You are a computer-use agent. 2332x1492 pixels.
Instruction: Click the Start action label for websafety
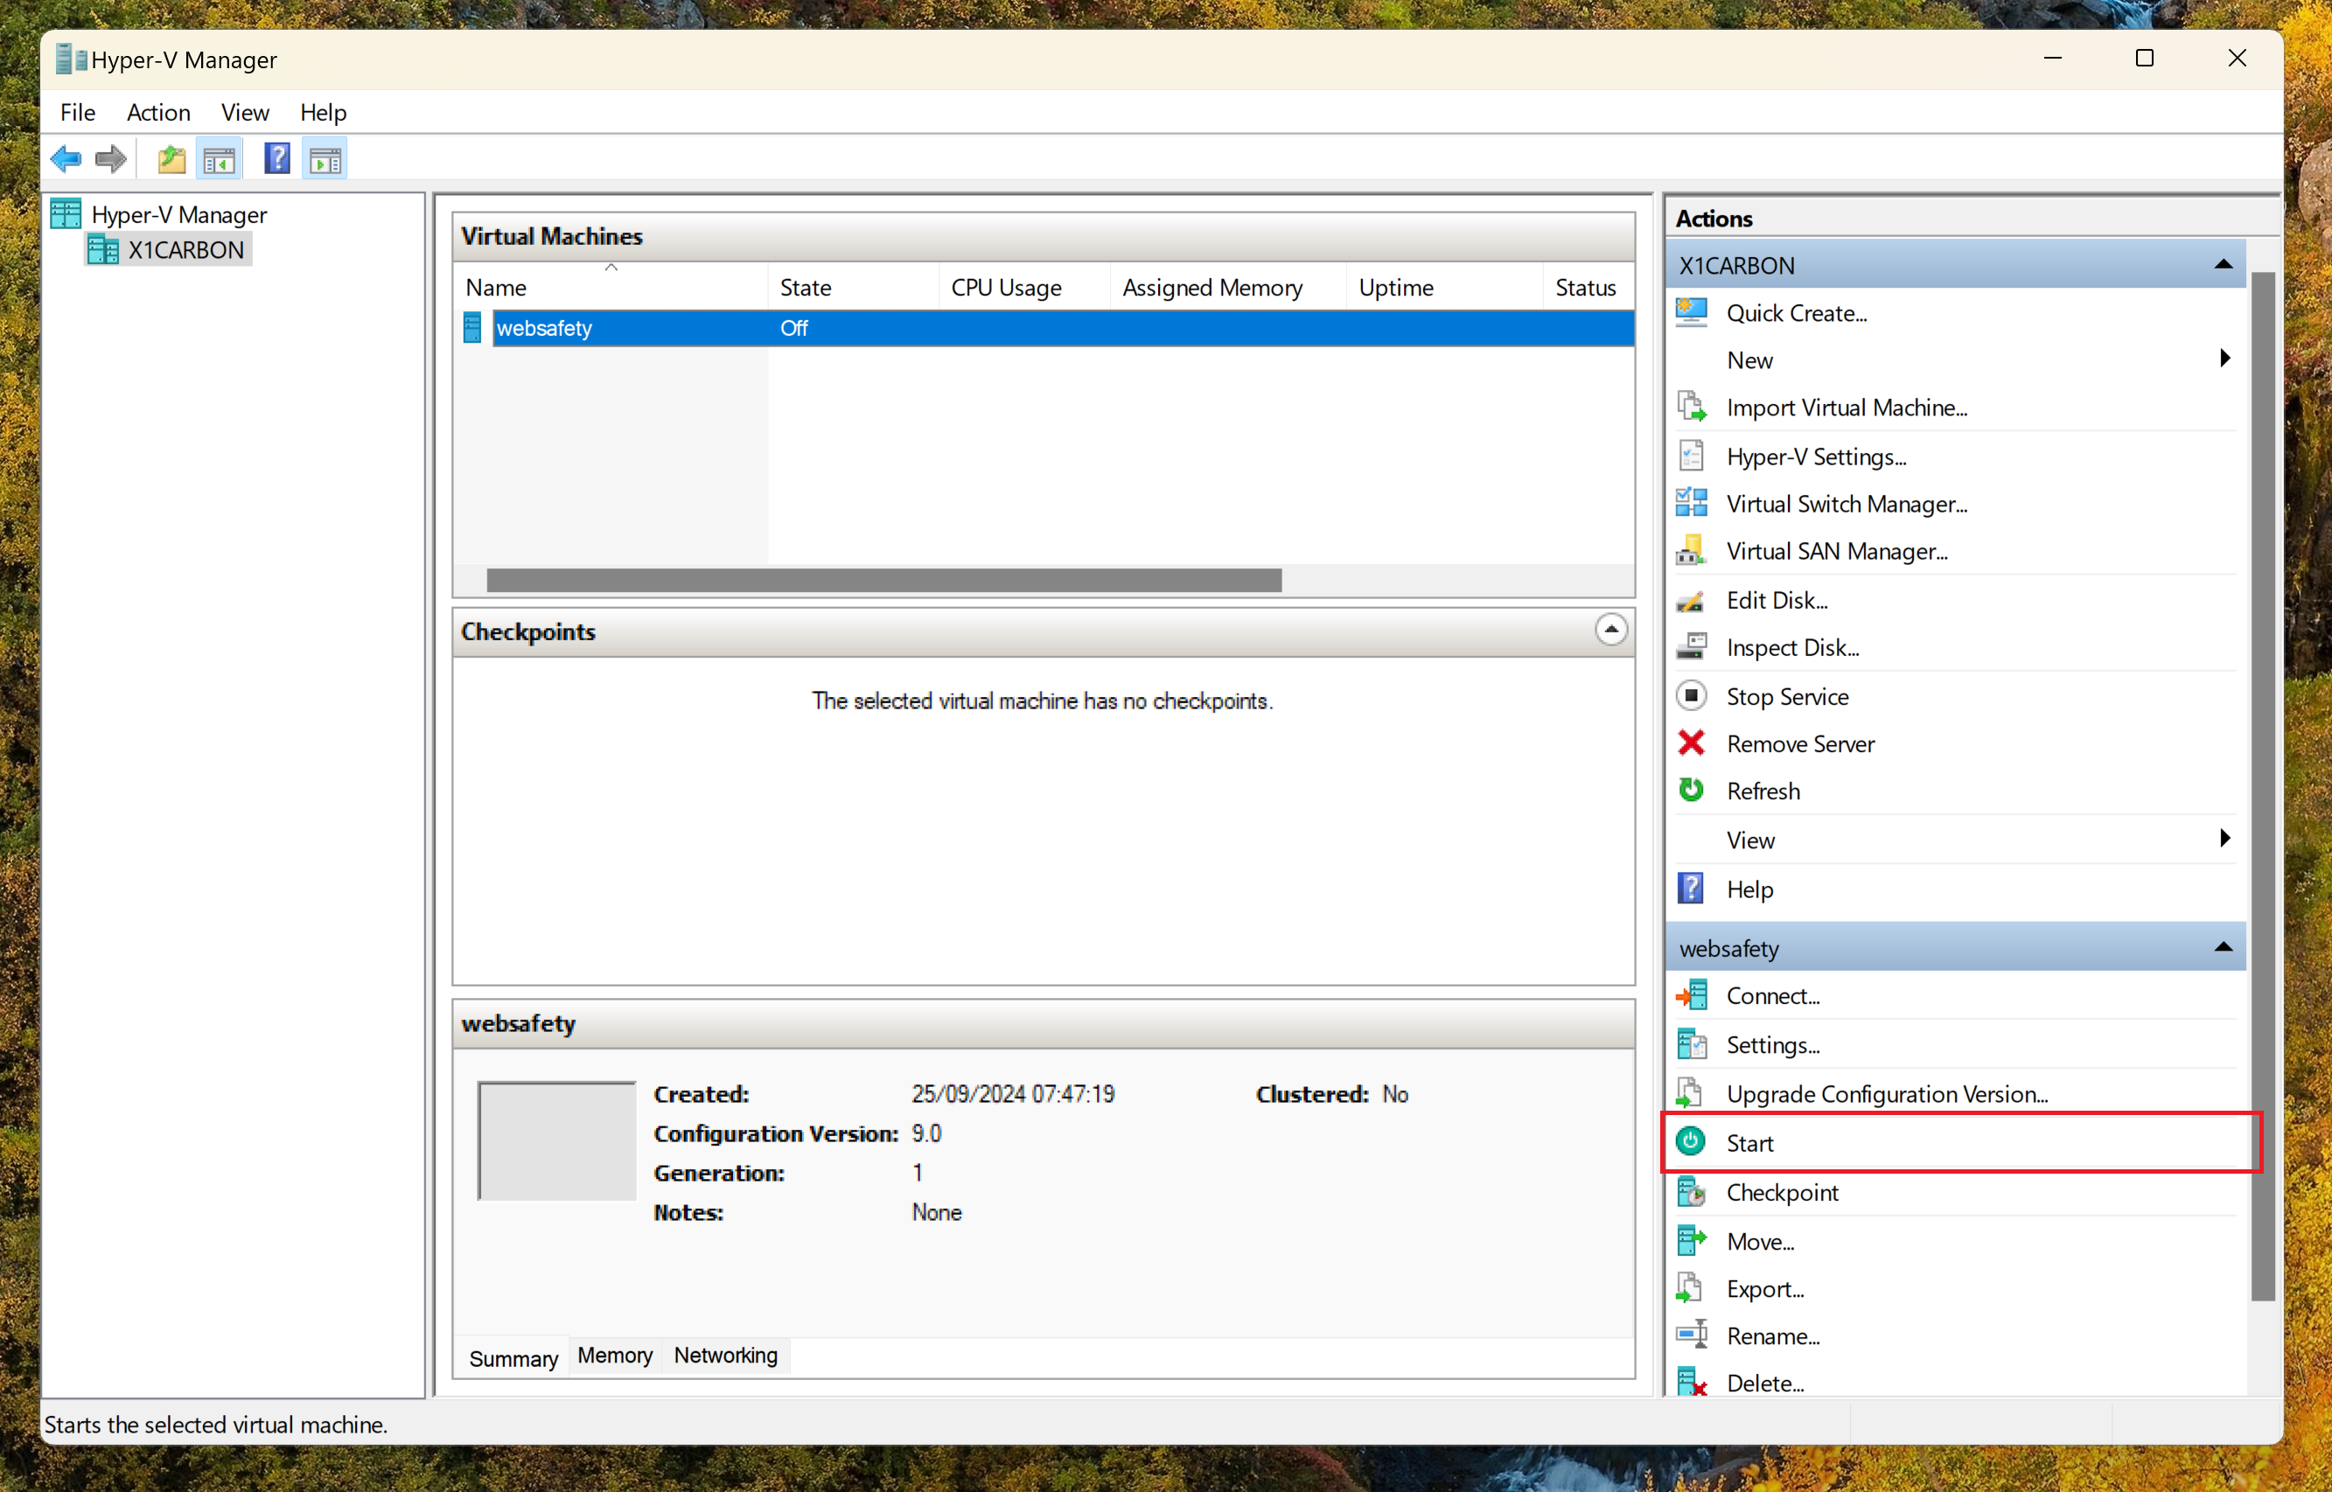click(1749, 1143)
